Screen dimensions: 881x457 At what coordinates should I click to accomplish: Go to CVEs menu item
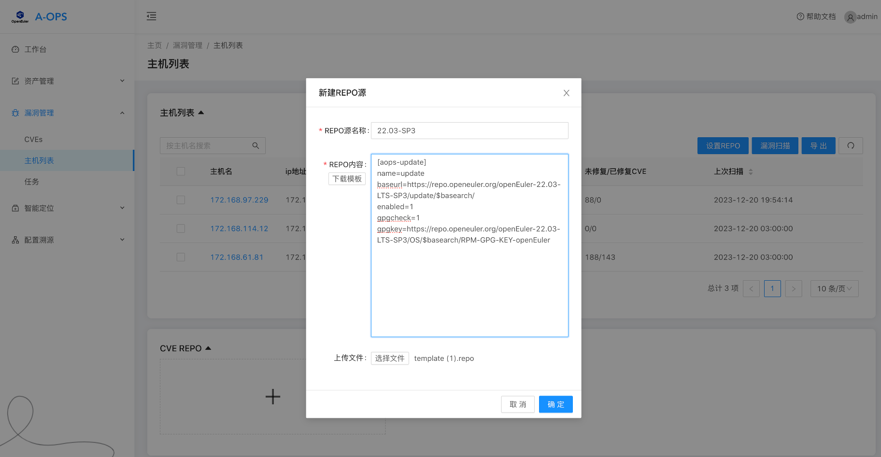point(33,140)
